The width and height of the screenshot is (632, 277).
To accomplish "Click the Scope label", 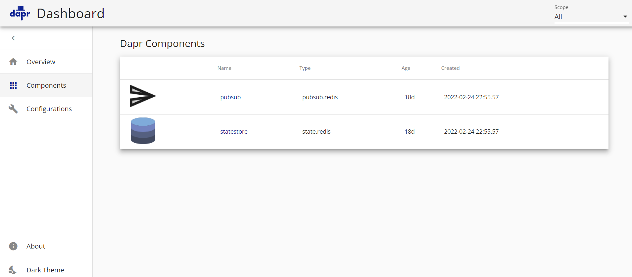I will [561, 7].
